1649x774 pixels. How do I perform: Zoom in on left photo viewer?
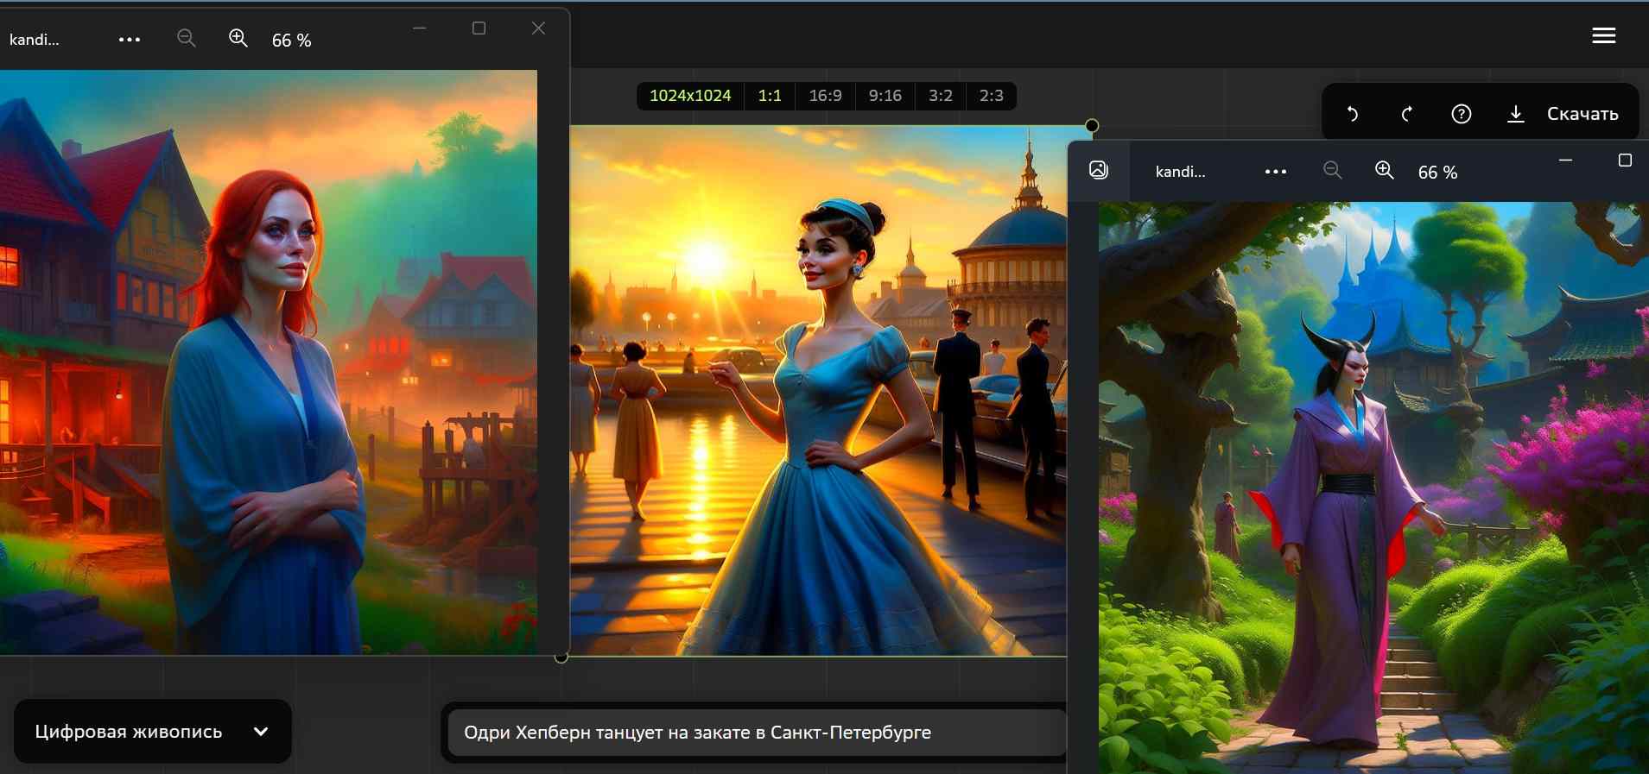click(x=238, y=39)
